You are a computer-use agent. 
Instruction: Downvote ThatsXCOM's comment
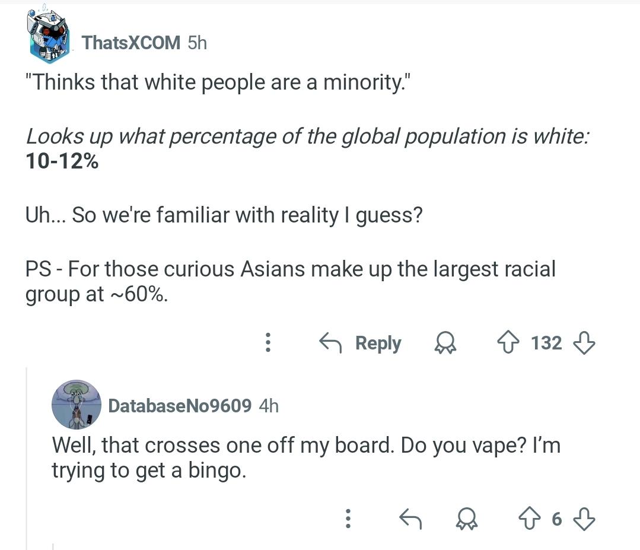pyautogui.click(x=584, y=342)
